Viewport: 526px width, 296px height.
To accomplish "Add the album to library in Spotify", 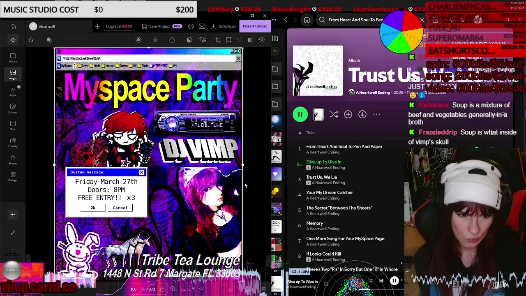I will click(x=348, y=114).
